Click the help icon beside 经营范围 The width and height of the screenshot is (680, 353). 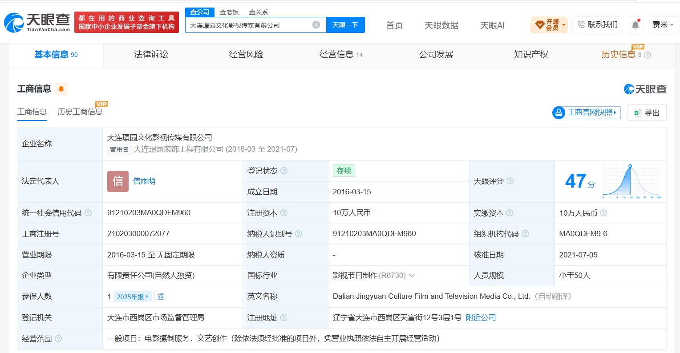(58, 339)
